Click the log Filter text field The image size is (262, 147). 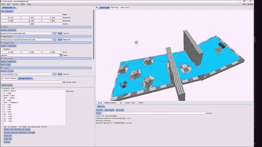(x=154, y=113)
